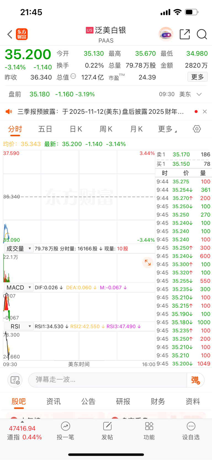
Task: Tap the bullet-comment list icon
Action: 15,380
